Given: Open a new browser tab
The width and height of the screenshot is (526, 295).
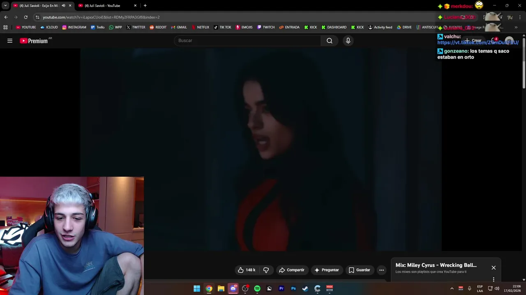Looking at the screenshot, I should tap(145, 6).
